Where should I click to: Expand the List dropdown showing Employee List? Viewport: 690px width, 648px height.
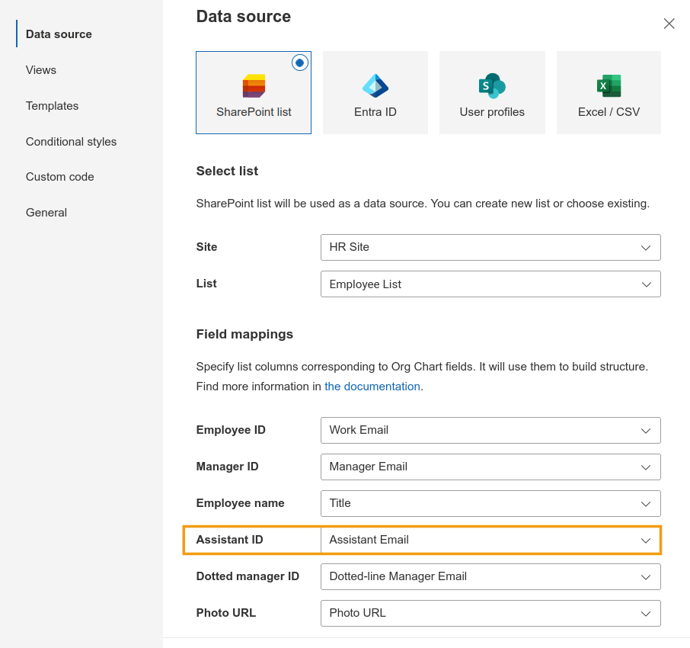[490, 284]
